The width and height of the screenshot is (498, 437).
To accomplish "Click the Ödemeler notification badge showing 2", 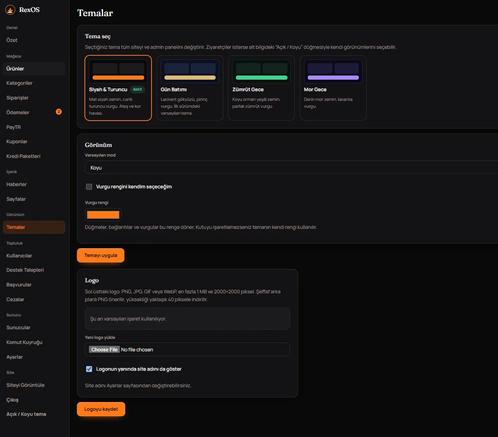I will pos(59,112).
